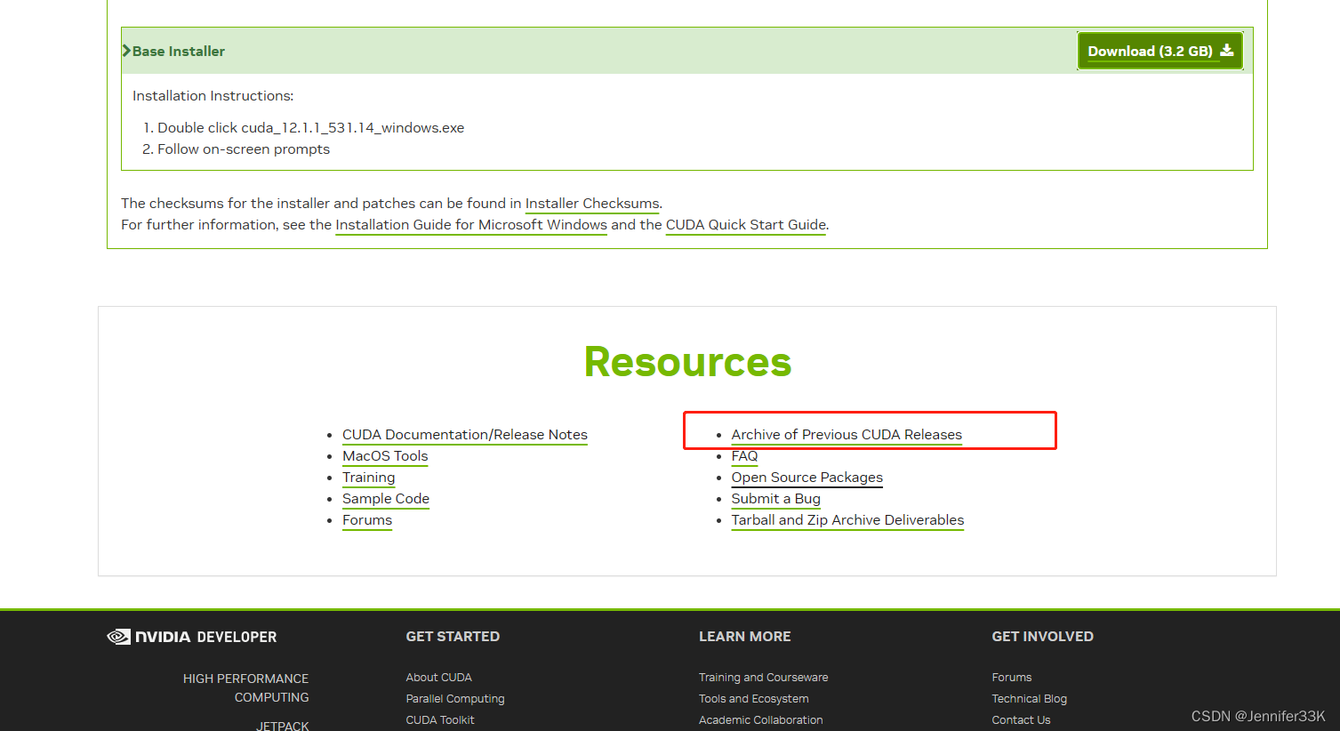
Task: Collapse the Base Installer section chevron
Action: [126, 51]
